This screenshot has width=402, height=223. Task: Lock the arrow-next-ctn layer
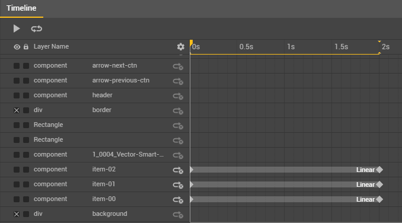pyautogui.click(x=26, y=66)
